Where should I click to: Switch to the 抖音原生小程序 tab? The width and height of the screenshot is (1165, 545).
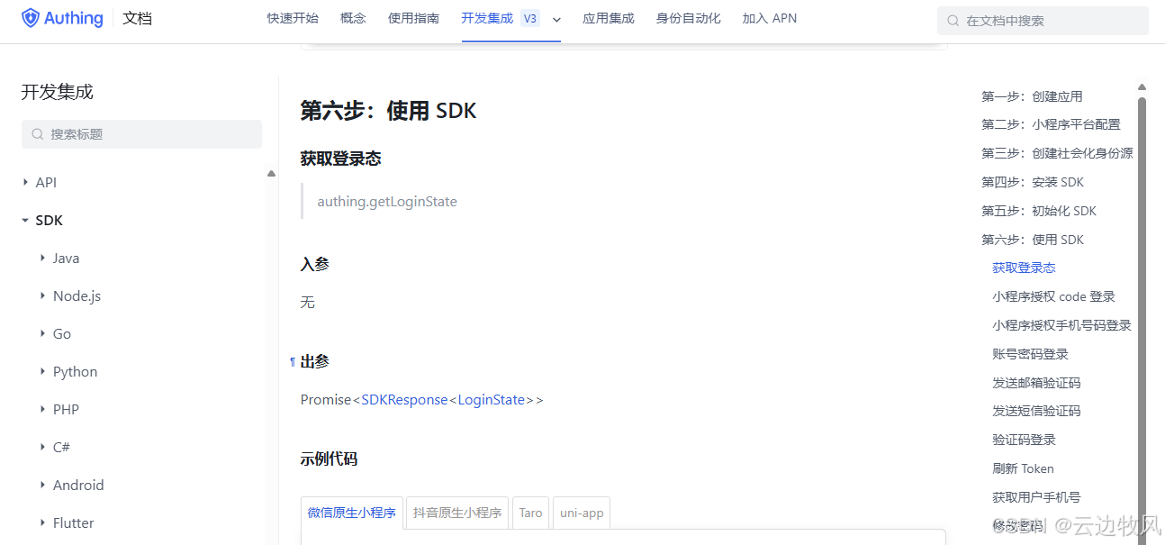456,513
